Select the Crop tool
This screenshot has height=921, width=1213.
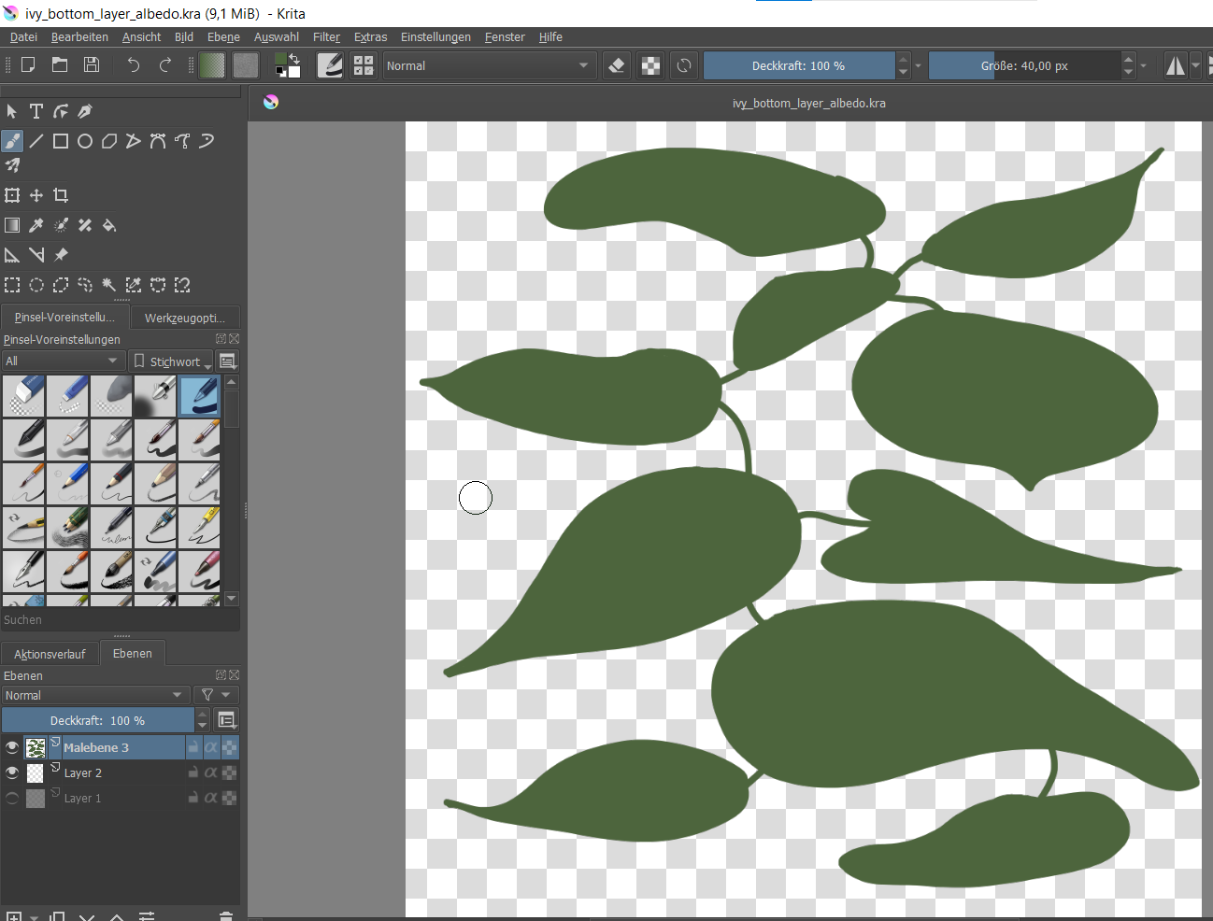pos(61,195)
